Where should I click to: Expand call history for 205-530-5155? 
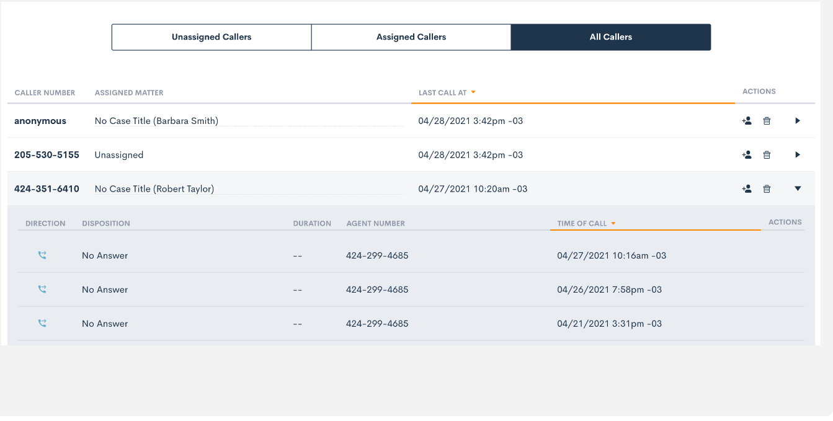pos(798,155)
